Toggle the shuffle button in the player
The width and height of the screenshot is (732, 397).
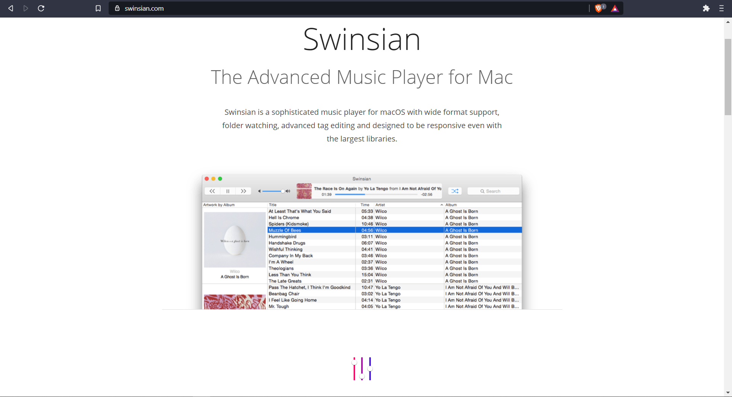(x=455, y=191)
